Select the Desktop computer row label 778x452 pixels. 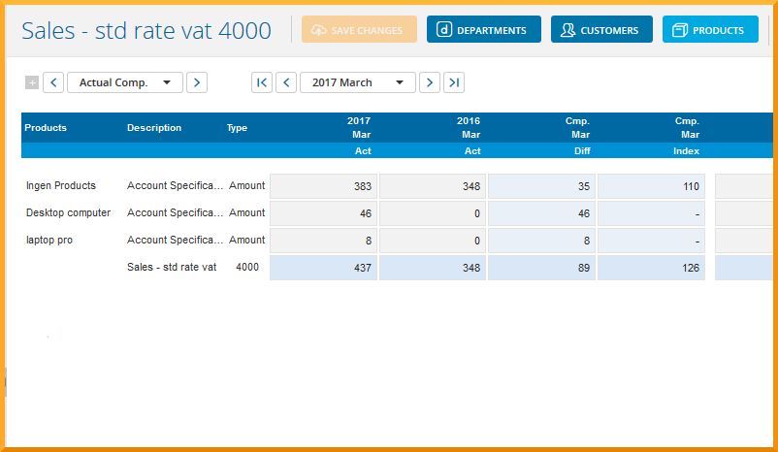click(x=68, y=213)
